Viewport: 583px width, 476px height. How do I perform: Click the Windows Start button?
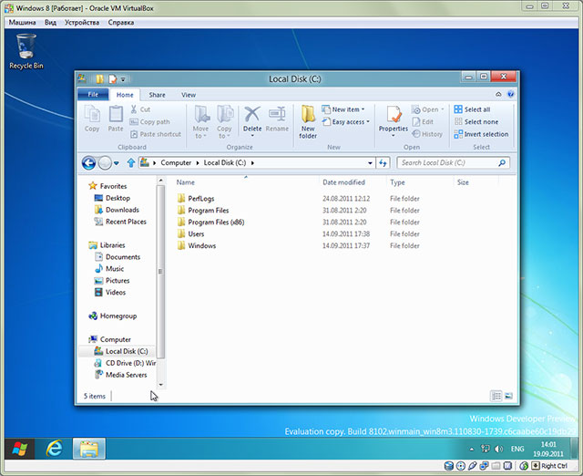click(20, 449)
